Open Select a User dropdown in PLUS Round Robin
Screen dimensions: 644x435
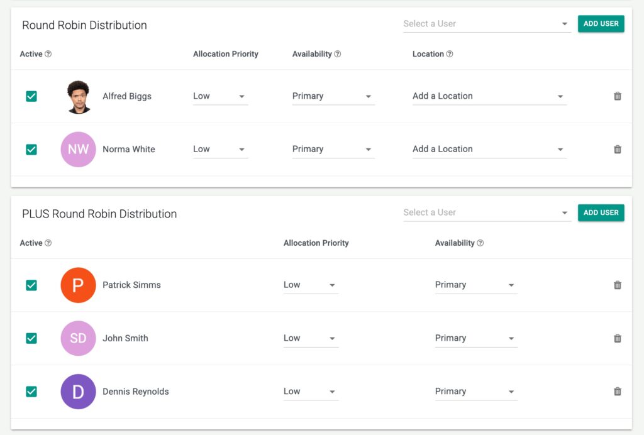point(486,212)
